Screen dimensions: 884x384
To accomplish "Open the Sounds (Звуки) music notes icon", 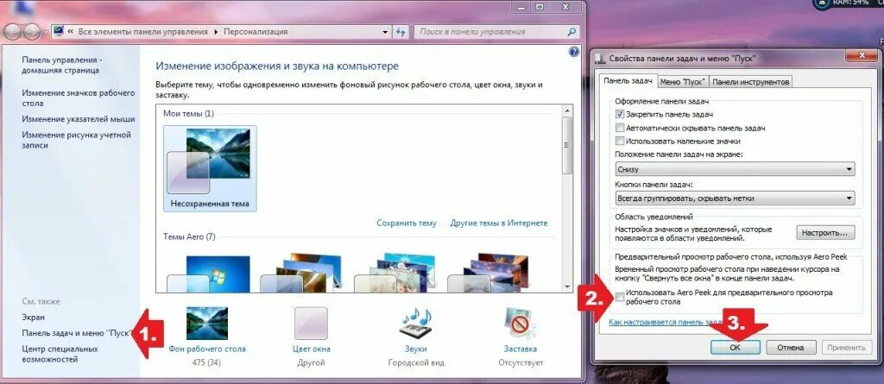I will (415, 323).
